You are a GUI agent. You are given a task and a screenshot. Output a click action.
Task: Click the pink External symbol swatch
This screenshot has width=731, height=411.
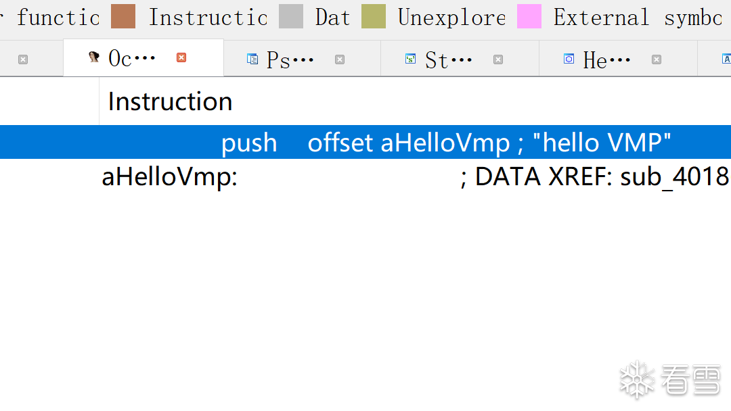[x=529, y=16]
